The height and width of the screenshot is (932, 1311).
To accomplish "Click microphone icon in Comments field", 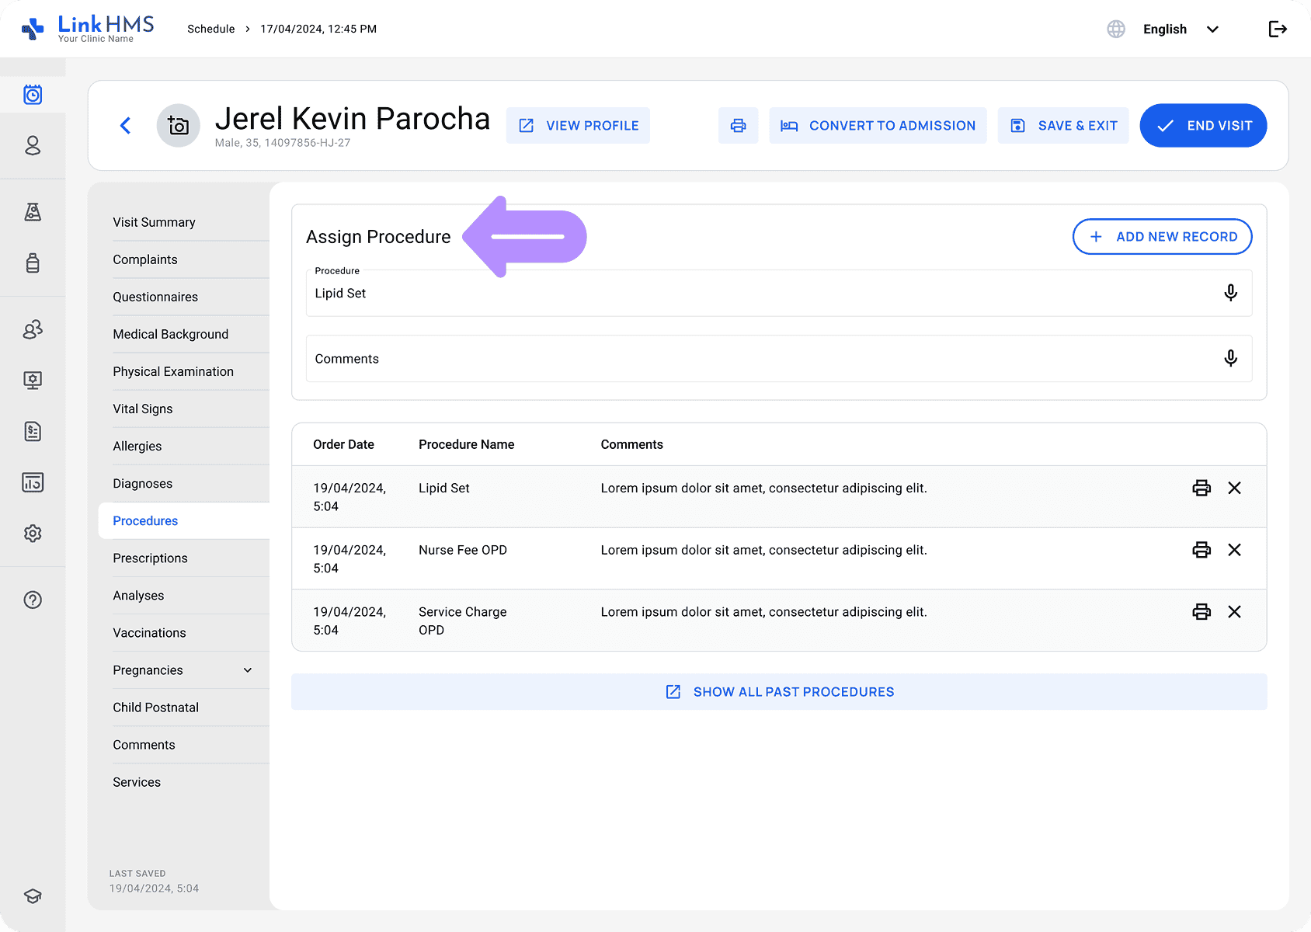I will tap(1230, 358).
